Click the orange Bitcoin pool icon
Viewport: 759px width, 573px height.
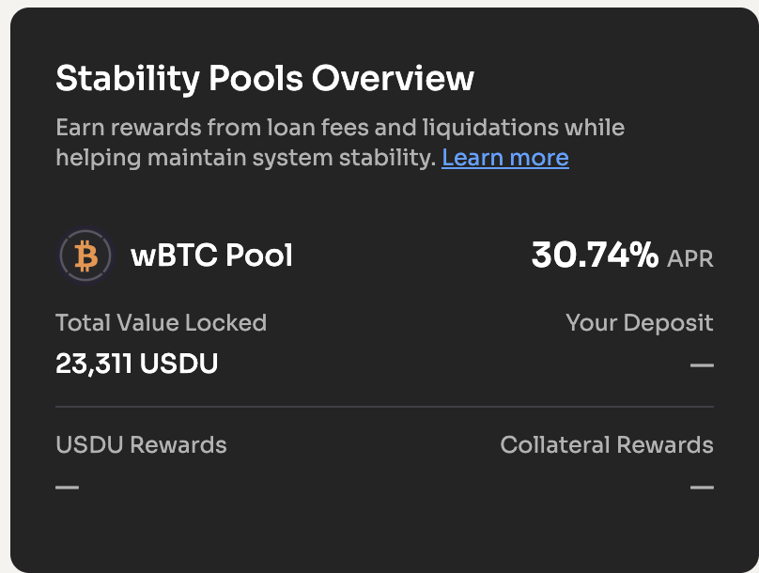click(x=85, y=255)
